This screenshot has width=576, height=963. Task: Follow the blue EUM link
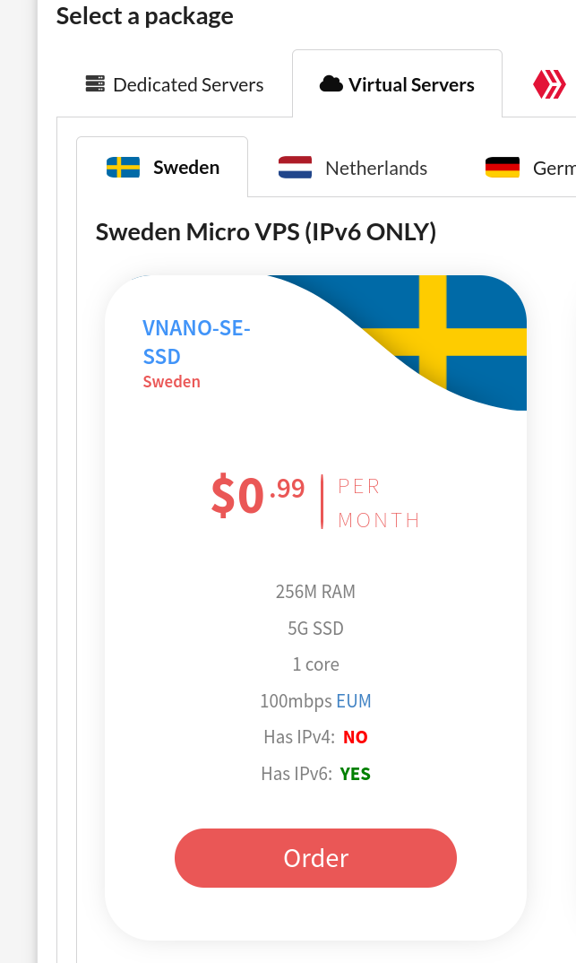point(354,701)
